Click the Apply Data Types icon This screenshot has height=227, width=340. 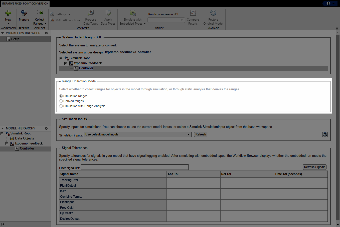(x=108, y=13)
